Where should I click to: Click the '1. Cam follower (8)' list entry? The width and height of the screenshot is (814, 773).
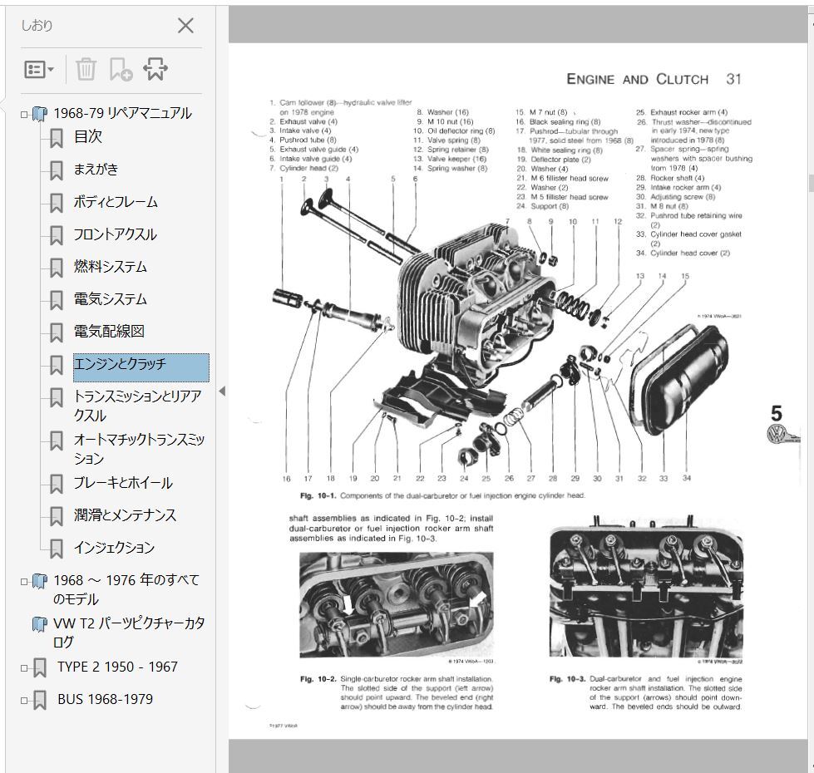341,107
